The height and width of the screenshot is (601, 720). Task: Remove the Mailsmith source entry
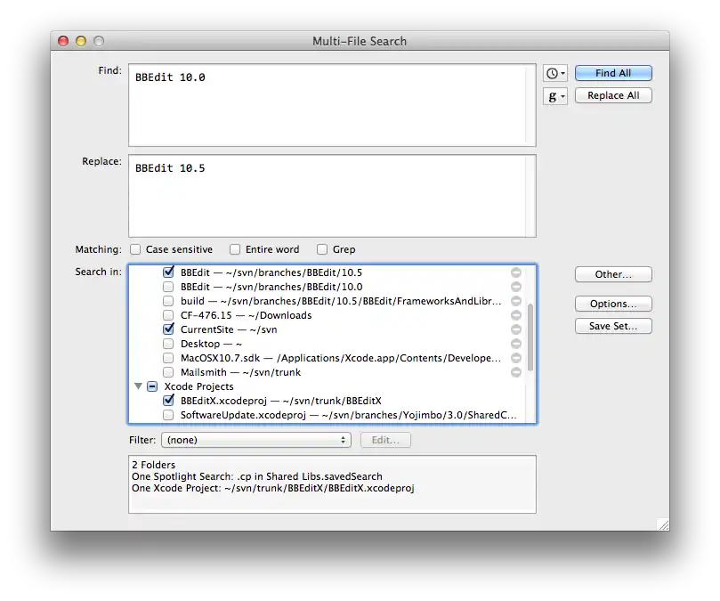516,372
